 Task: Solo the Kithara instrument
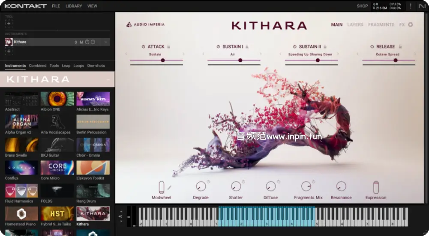(x=76, y=42)
